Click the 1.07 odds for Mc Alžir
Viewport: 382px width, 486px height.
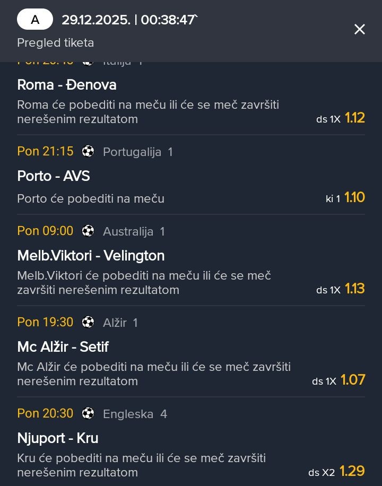(x=353, y=380)
